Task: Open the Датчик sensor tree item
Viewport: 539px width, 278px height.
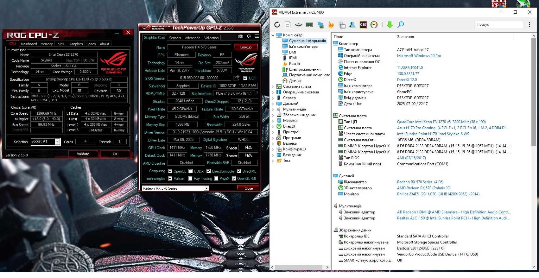Action: click(295, 81)
